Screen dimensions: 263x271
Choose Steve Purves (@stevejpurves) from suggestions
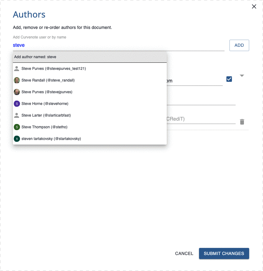(x=47, y=92)
